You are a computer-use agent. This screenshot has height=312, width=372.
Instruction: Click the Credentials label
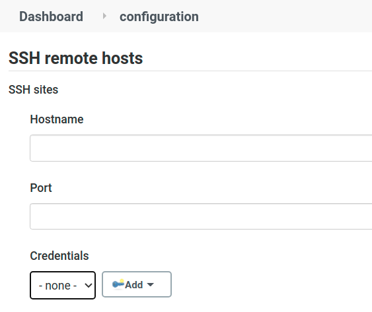pos(59,256)
